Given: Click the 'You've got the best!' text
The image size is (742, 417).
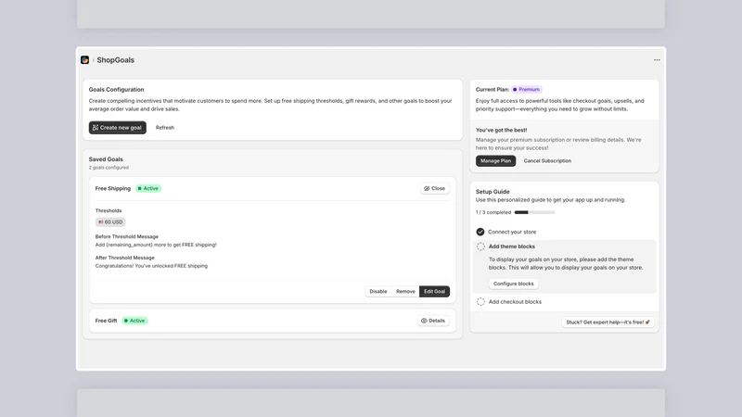Looking at the screenshot, I should point(501,130).
